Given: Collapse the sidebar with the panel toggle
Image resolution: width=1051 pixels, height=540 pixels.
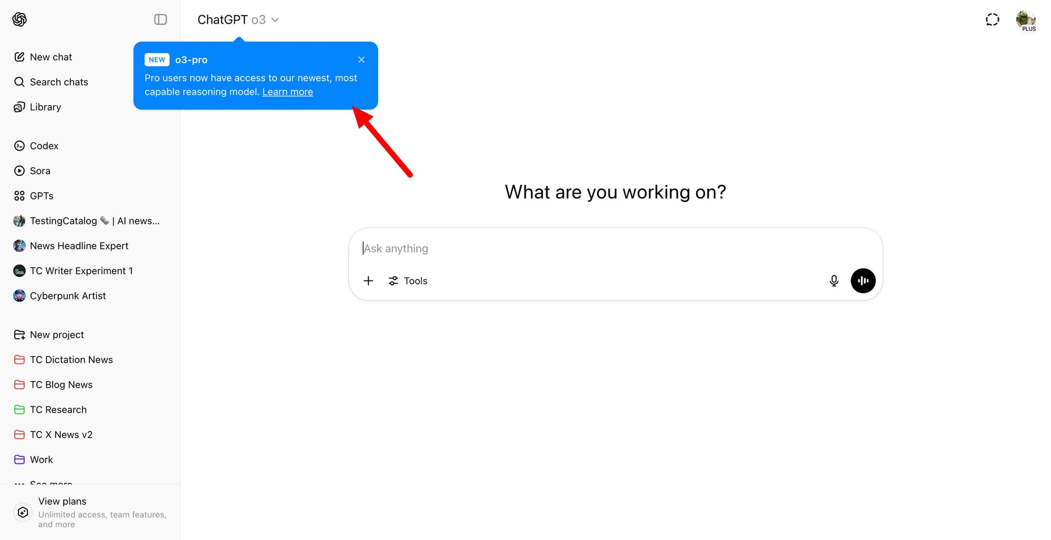Looking at the screenshot, I should click(x=160, y=19).
